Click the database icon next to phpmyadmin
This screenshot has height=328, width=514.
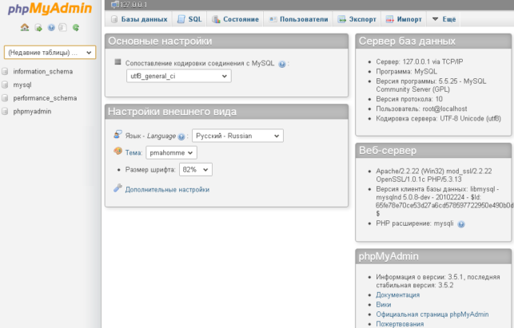5,112
